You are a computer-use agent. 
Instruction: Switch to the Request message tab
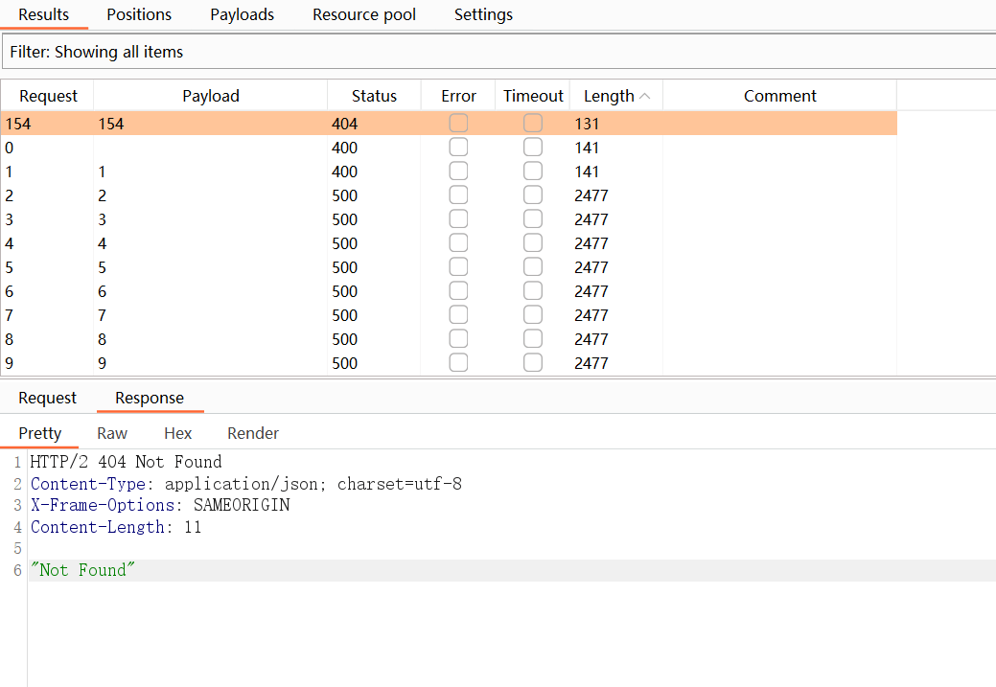tap(47, 398)
